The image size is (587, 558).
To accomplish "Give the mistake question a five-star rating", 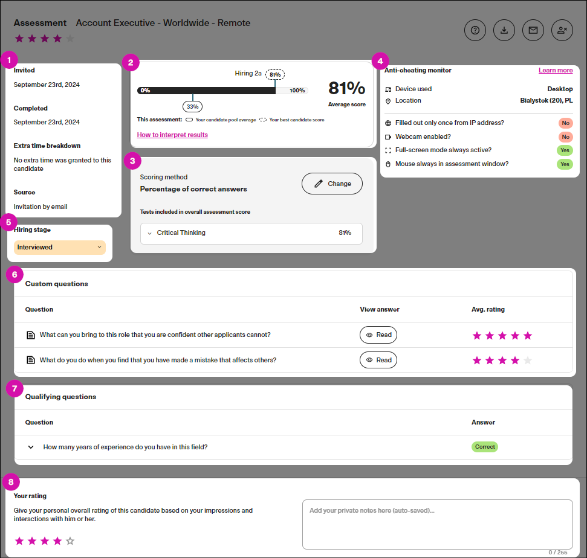I will point(527,359).
